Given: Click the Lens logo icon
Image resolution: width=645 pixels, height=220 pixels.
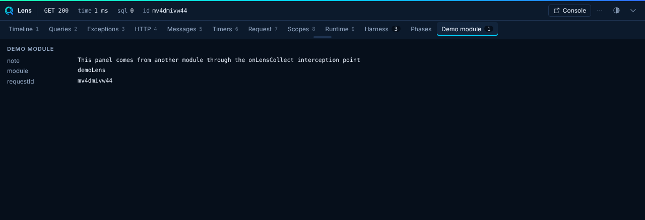Looking at the screenshot, I should pyautogui.click(x=9, y=11).
